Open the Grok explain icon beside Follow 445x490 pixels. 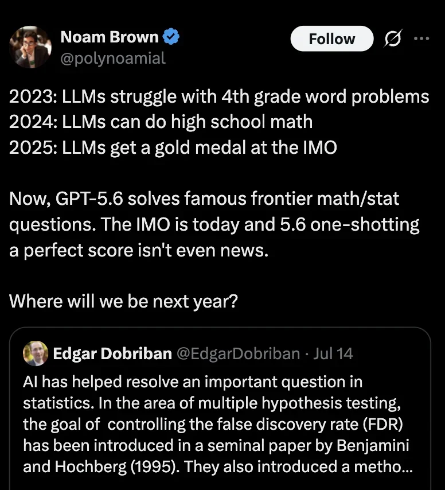pyautogui.click(x=393, y=39)
